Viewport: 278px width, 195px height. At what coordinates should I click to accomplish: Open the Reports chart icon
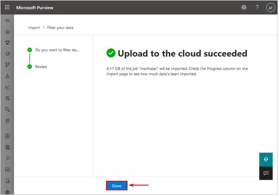(8, 87)
